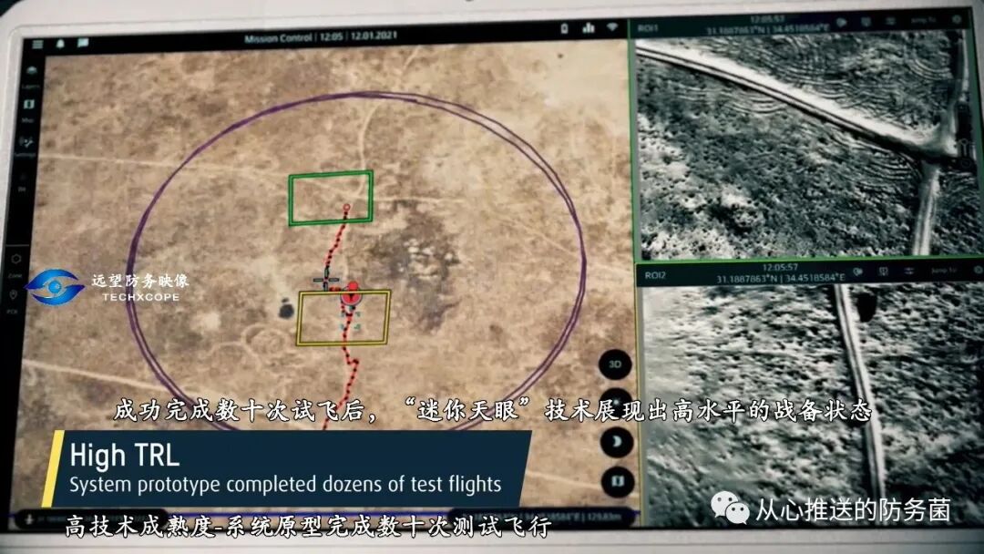The image size is (984, 554).
Task: Select the ROI2 label in the video header
Action: (654, 275)
